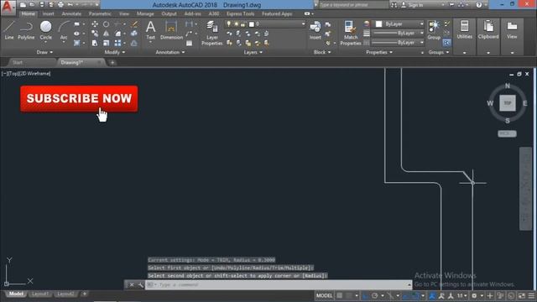537x302 pixels.
Task: Select the Polyline tool
Action: 26,30
